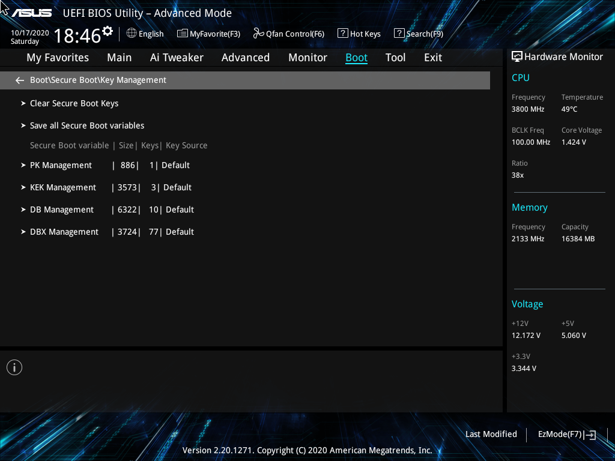This screenshot has height=461, width=615.
Task: Click Core Voltage 1.424 V
Action: coord(574,142)
